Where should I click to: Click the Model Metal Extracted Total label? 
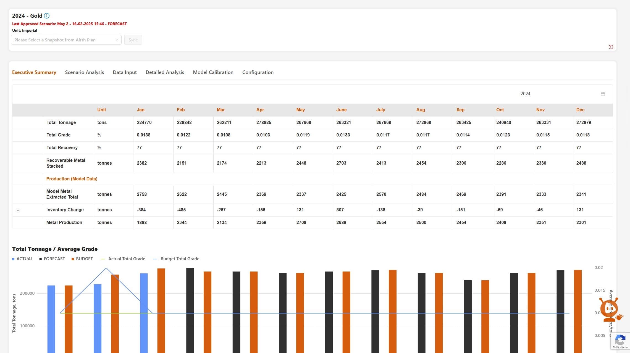pyautogui.click(x=62, y=194)
